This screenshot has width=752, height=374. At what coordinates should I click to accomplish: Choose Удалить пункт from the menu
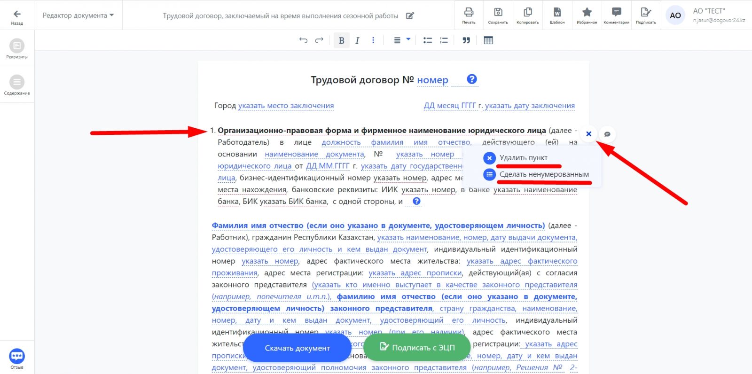point(523,158)
